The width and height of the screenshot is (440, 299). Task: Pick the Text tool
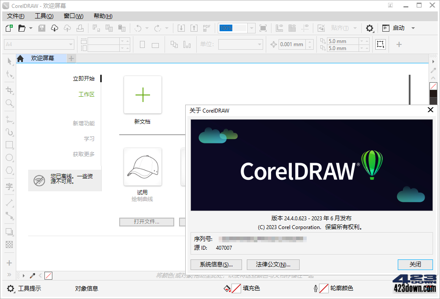(9, 187)
